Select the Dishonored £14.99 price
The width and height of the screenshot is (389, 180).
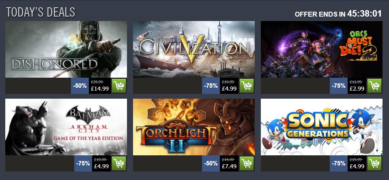pyautogui.click(x=100, y=89)
